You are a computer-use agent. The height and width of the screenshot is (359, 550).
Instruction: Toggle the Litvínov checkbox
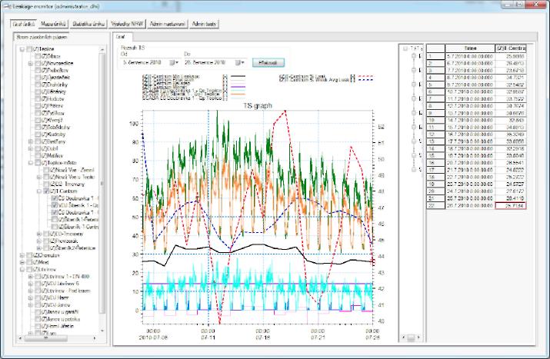click(29, 270)
